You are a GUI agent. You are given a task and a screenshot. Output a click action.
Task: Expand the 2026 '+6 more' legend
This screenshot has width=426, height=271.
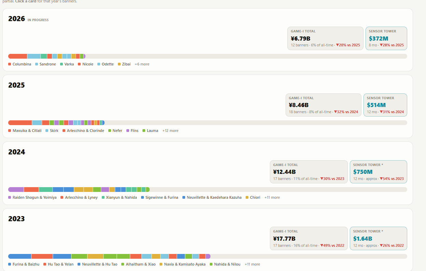pyautogui.click(x=142, y=64)
